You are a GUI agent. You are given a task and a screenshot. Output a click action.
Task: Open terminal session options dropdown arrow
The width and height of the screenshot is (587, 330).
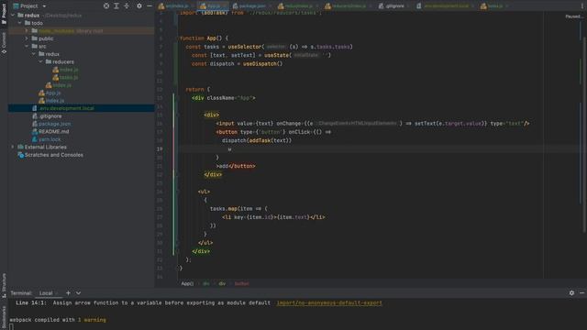click(x=78, y=293)
